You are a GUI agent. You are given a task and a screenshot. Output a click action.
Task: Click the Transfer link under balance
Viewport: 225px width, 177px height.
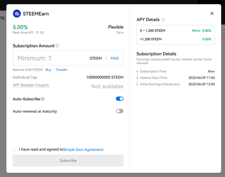tap(62, 70)
